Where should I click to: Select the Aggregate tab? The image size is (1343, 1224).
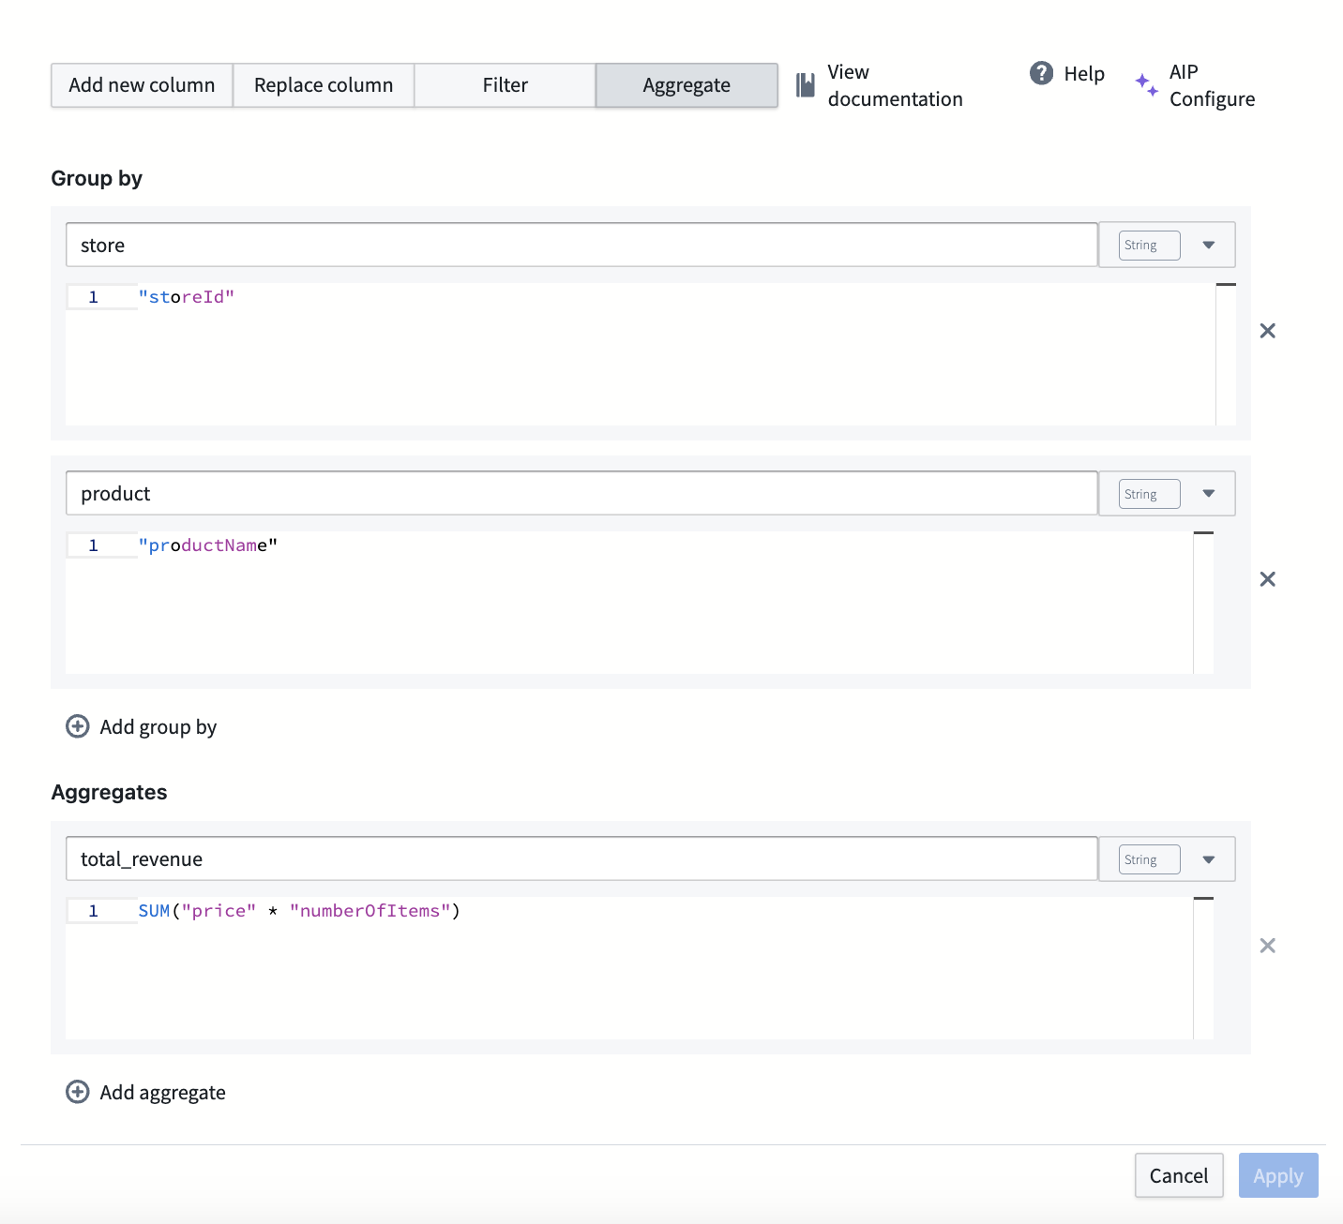[x=687, y=85]
